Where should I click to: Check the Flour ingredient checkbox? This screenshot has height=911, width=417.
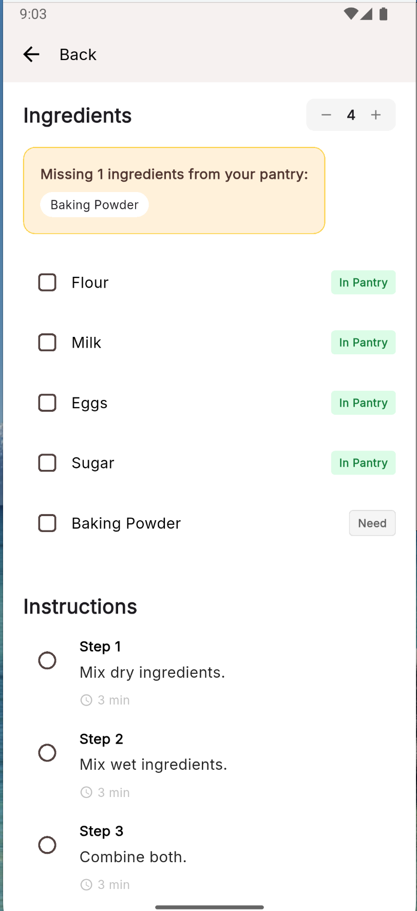tap(47, 282)
